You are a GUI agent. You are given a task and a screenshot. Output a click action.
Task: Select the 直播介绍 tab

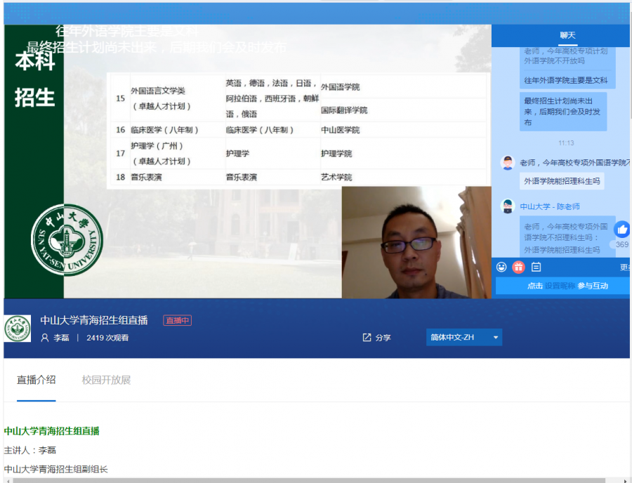pos(37,381)
